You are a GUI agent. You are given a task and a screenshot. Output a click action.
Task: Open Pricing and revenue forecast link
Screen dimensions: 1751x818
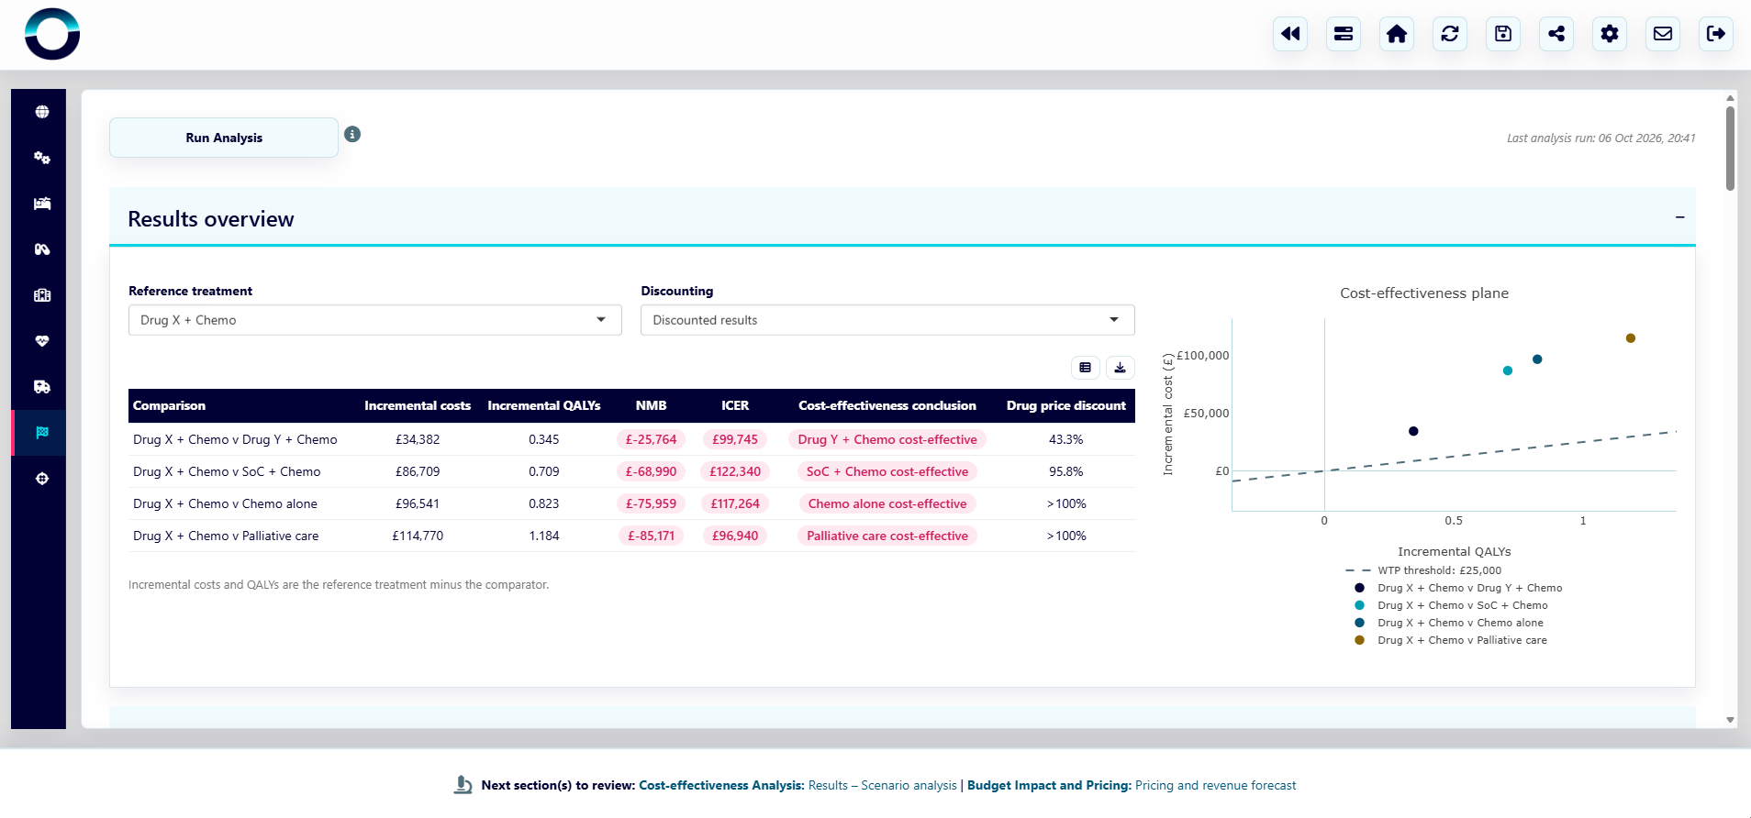(x=1215, y=786)
